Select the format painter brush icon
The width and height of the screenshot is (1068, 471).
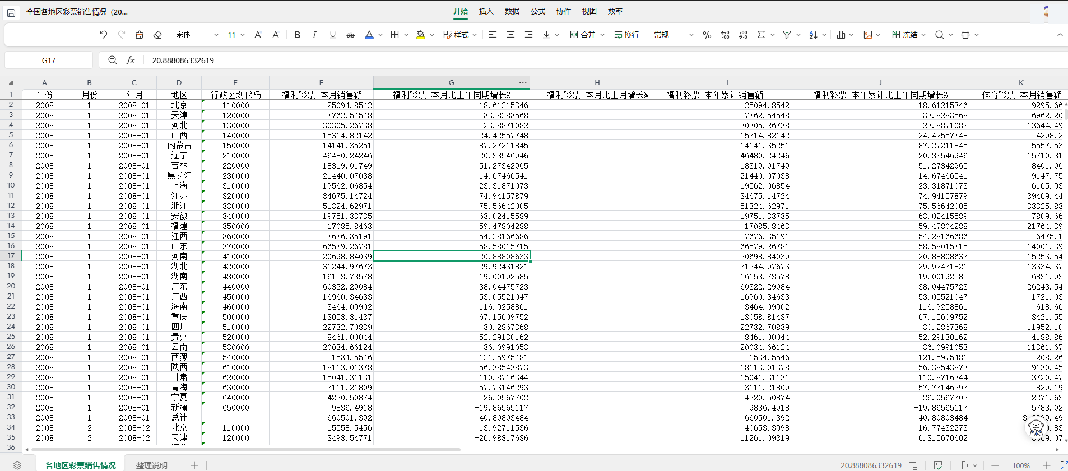click(x=140, y=35)
